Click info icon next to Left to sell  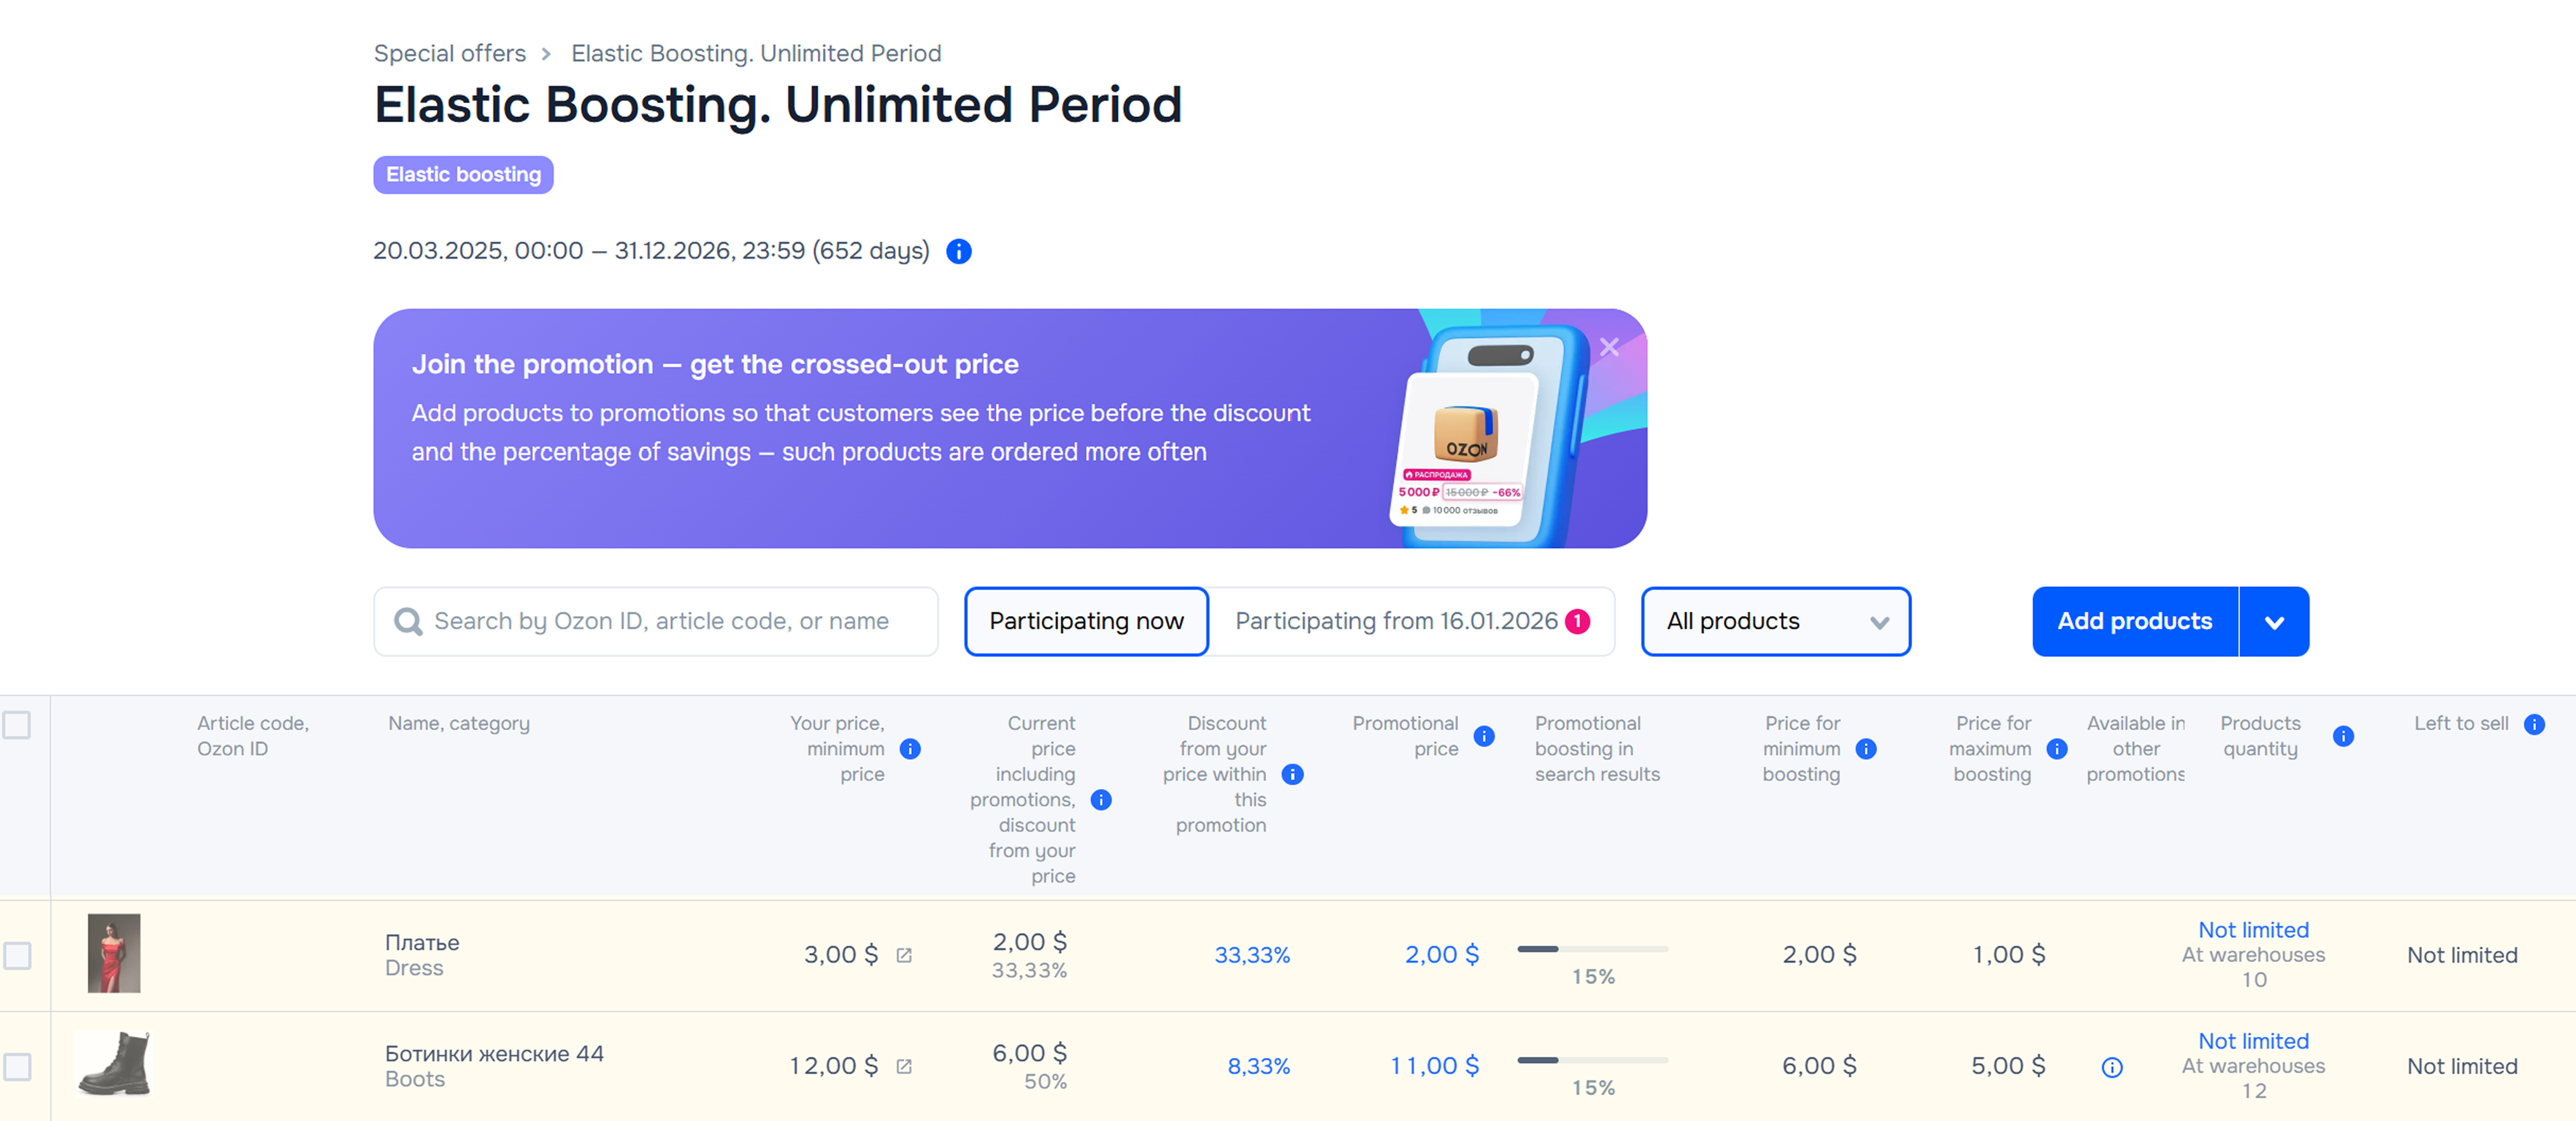(x=2533, y=724)
